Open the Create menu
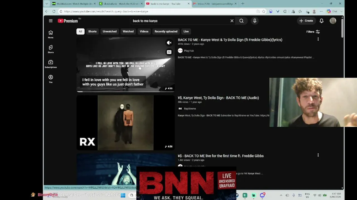Screen dimensions: 357x200 [x=306, y=21]
